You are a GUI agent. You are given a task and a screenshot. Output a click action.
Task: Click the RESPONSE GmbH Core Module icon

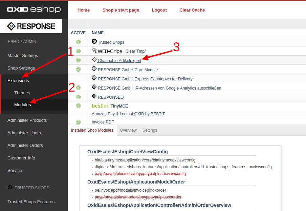[x=94, y=69]
